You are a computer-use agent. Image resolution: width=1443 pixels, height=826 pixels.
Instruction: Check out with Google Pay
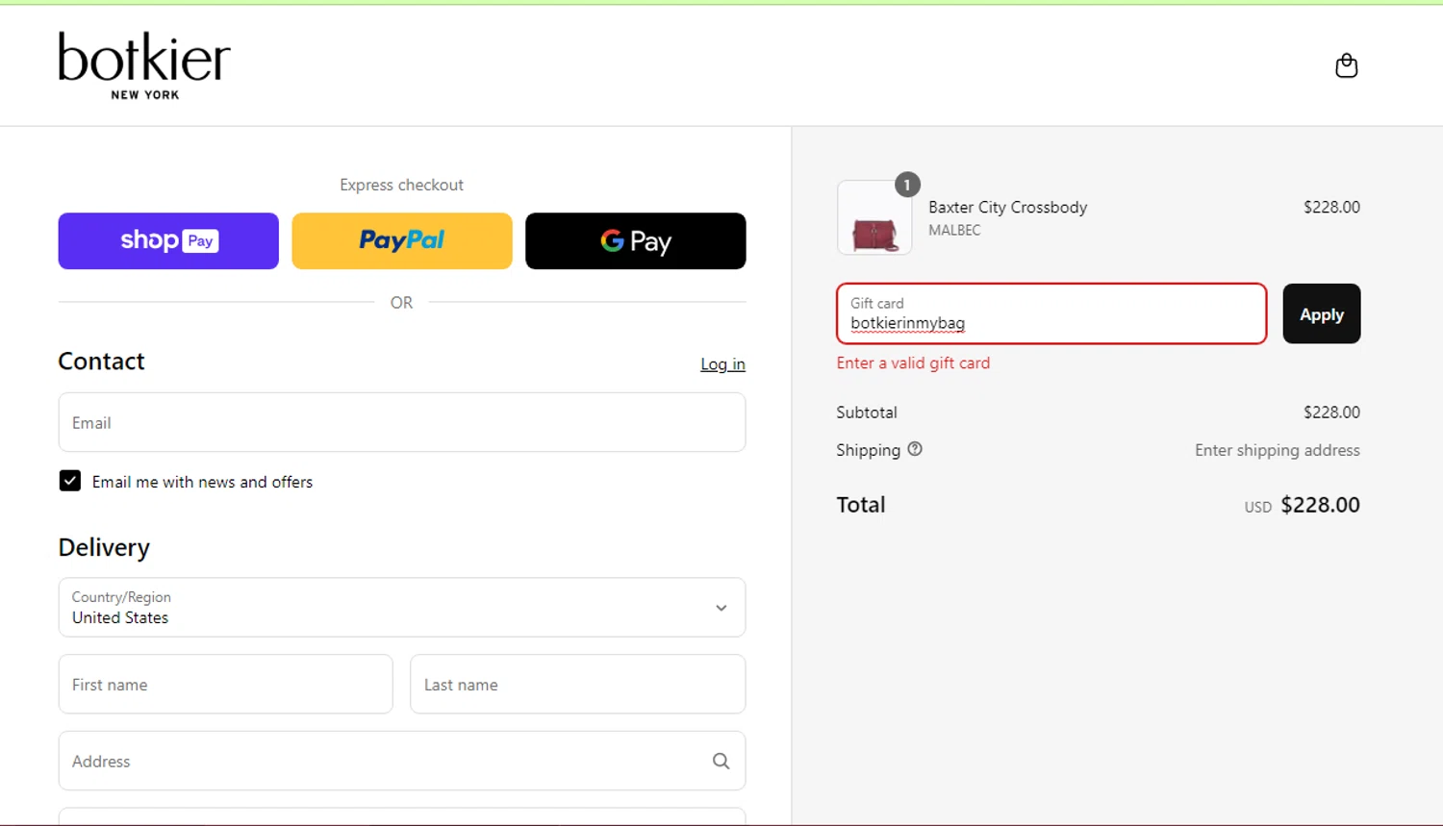(x=636, y=240)
